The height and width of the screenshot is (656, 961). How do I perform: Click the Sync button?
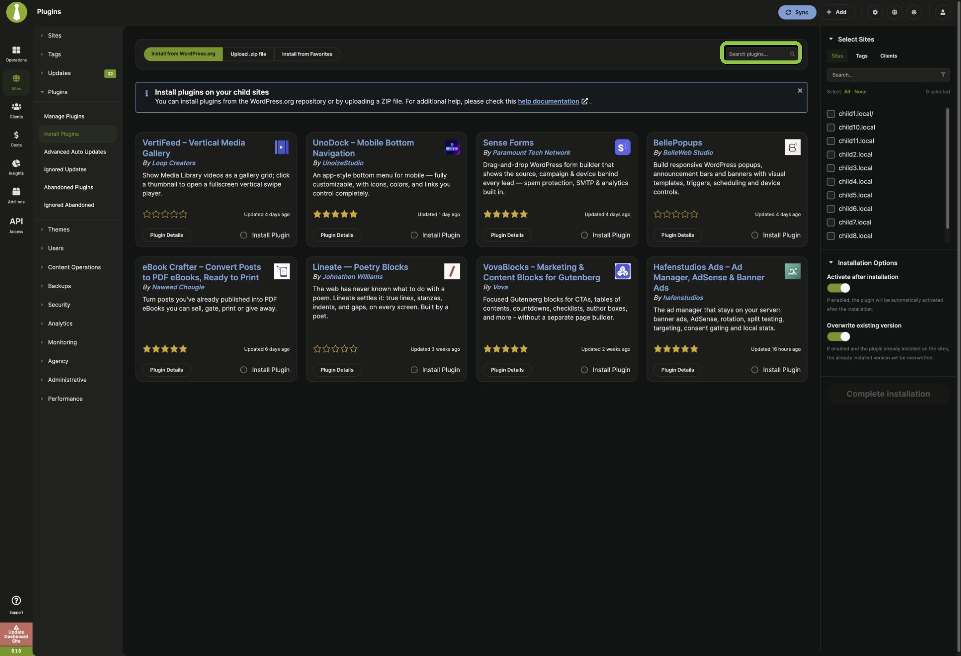point(797,12)
